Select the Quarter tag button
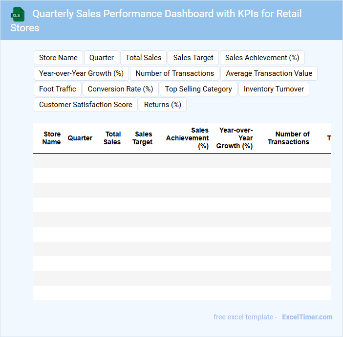Viewport: 343px width, 337px height. point(102,58)
